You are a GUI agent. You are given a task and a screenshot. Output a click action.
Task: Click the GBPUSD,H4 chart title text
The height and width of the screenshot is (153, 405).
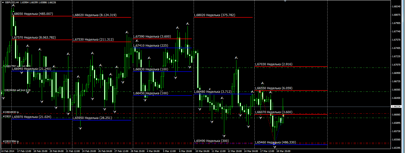(12, 3)
